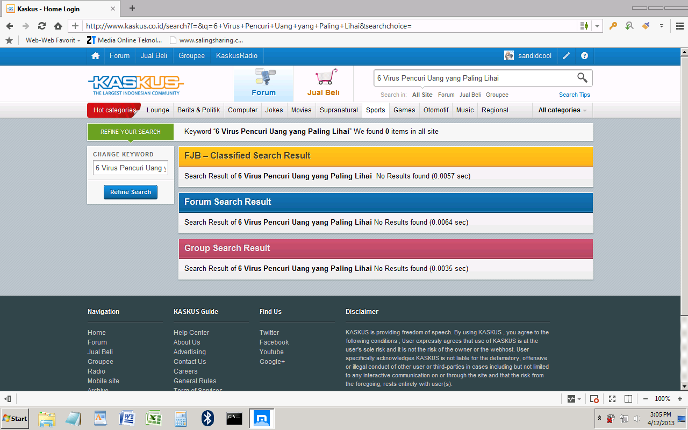Open the Twitter footer link

269,333
